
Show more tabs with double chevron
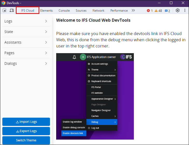[133, 11]
